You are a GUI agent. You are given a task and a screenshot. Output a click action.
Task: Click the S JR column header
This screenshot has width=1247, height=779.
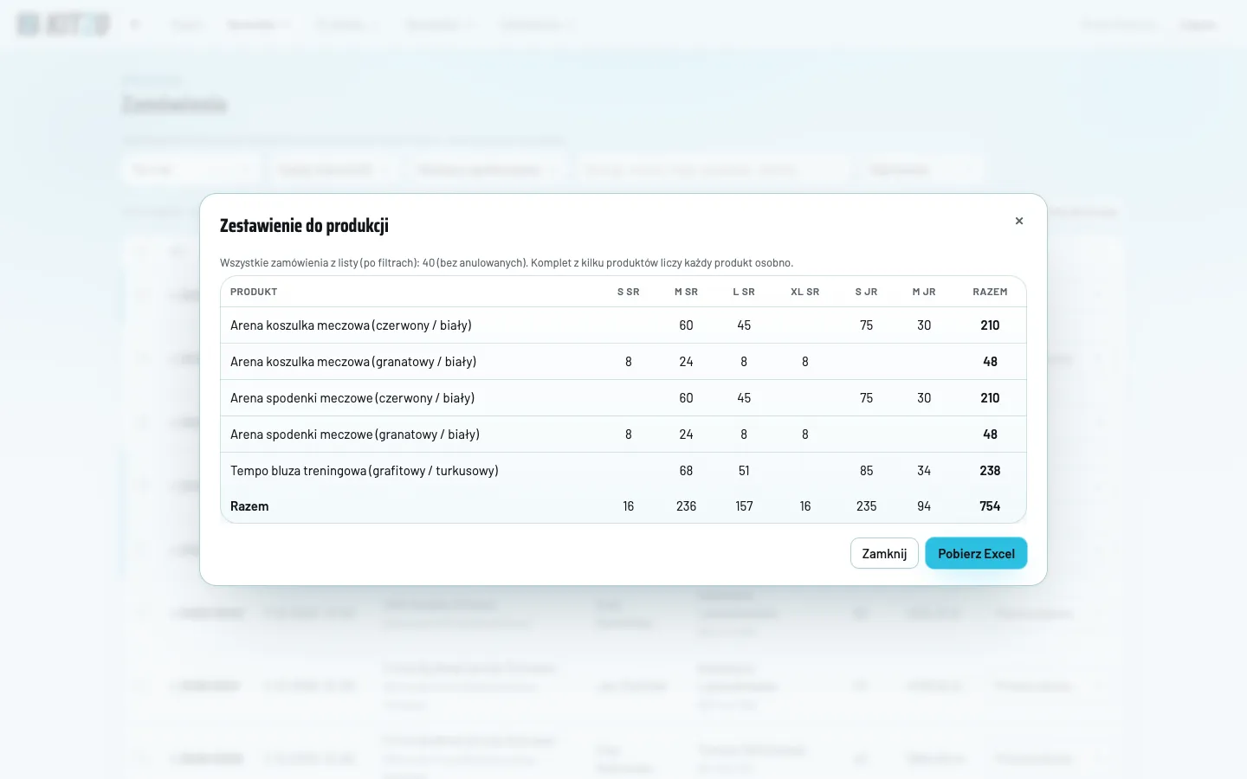tap(867, 292)
